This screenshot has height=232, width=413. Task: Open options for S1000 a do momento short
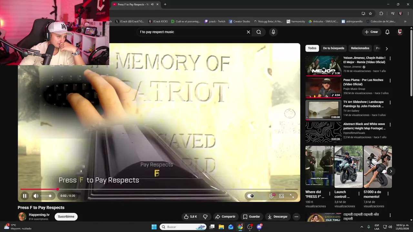click(388, 194)
